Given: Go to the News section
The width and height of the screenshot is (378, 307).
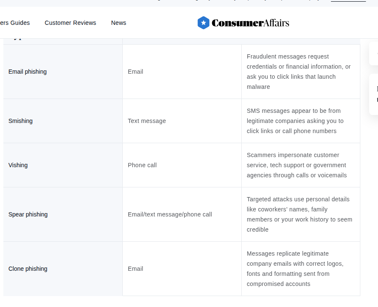Looking at the screenshot, I should (x=119, y=23).
